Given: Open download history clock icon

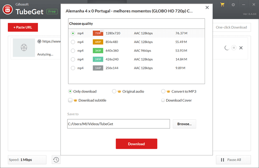Looking at the screenshot, I should coord(56,159).
